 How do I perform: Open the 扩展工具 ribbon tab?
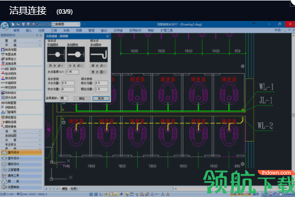(167, 30)
